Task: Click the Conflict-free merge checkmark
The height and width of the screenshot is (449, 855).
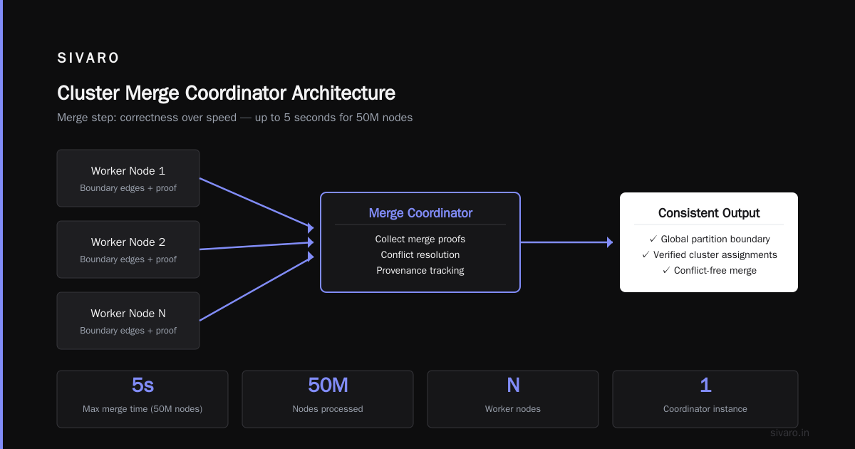Action: (665, 271)
